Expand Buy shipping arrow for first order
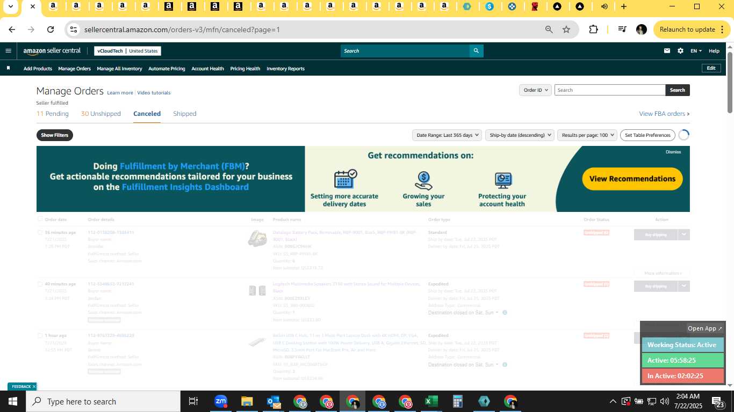Image resolution: width=734 pixels, height=412 pixels. tap(683, 234)
